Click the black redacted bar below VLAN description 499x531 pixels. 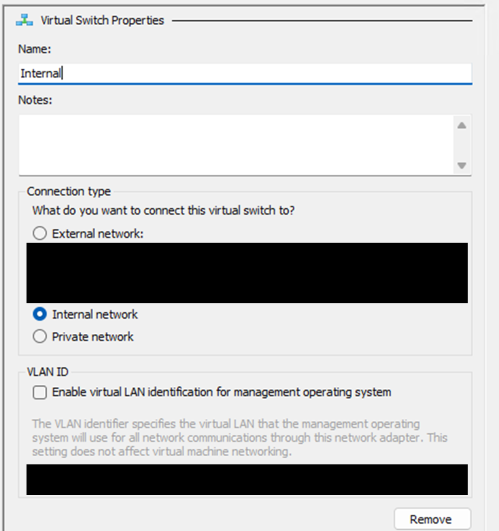(247, 480)
